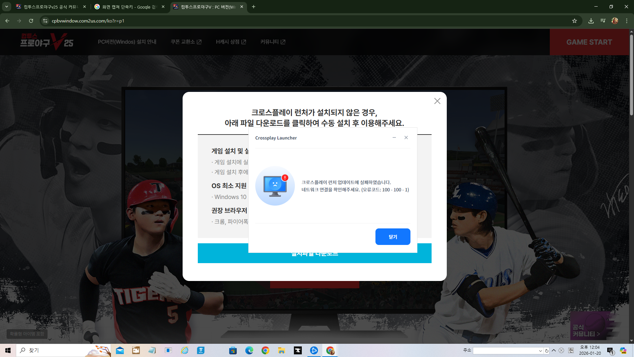
Task: Reload the page with refresh icon
Action: point(31,21)
